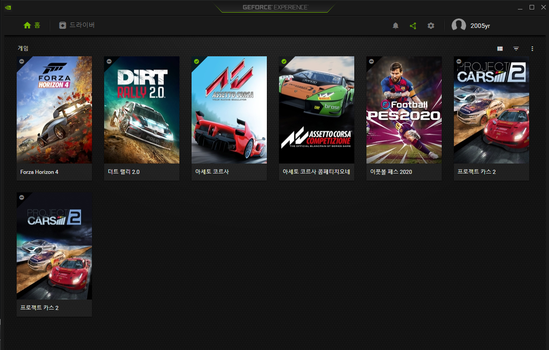Click the not-optimized badge on PES 2020
Image resolution: width=549 pixels, height=350 pixels.
(371, 61)
